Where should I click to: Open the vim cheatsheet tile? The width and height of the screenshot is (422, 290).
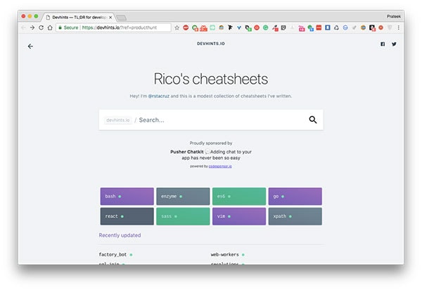click(239, 216)
